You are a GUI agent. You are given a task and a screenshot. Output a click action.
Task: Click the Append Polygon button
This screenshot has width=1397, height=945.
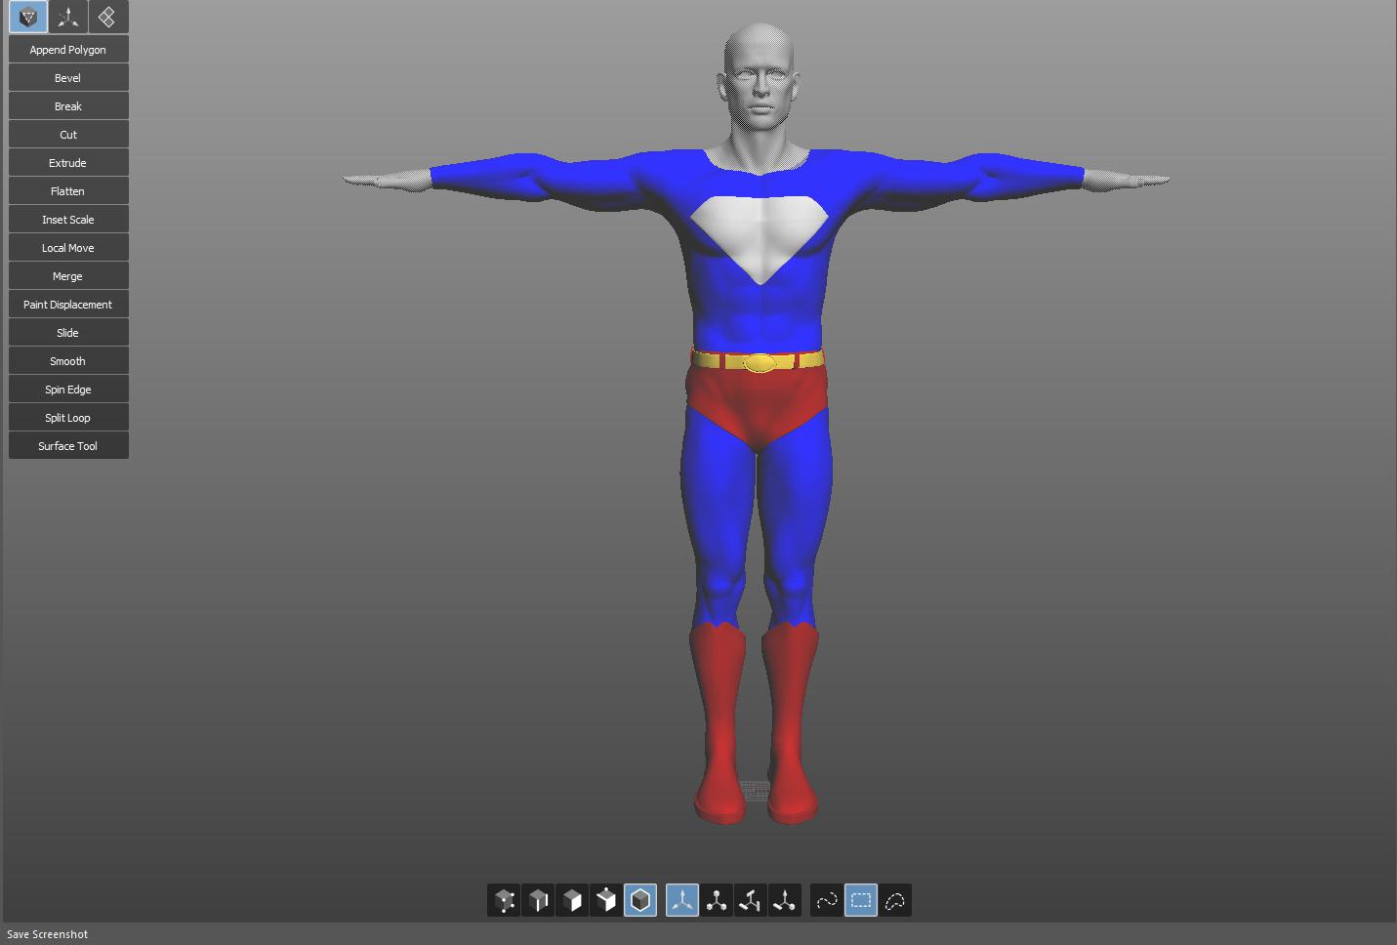coord(68,50)
